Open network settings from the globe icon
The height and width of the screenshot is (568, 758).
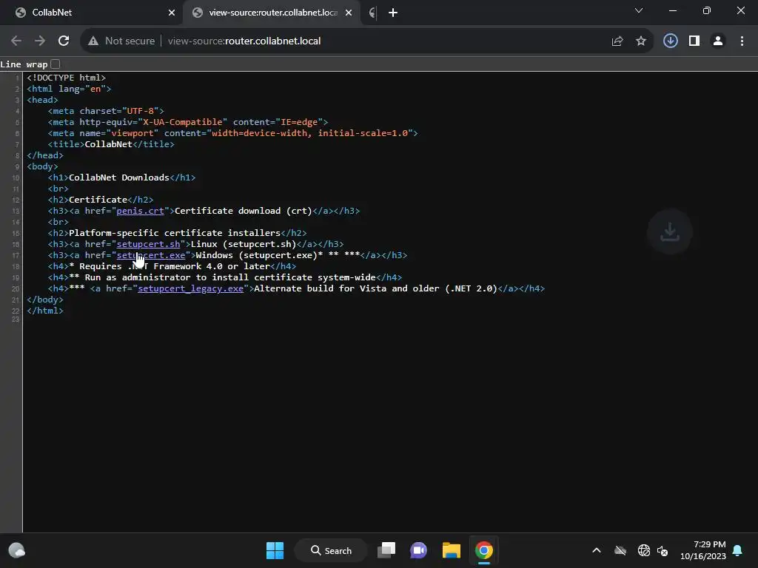[x=643, y=550]
